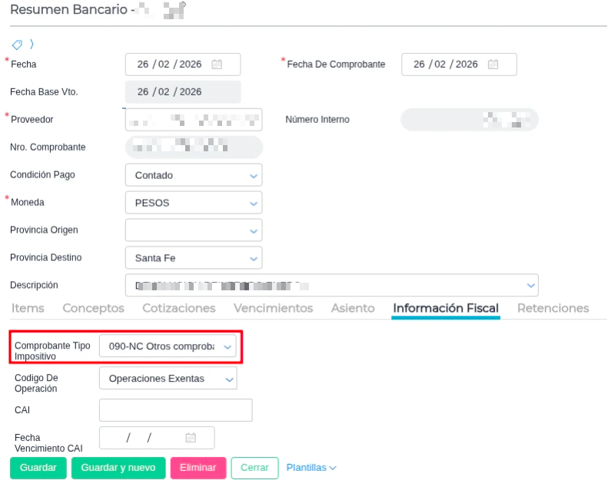The width and height of the screenshot is (614, 480).
Task: Open the Comprobante Tipo Impositivo dropdown
Action: click(x=168, y=346)
